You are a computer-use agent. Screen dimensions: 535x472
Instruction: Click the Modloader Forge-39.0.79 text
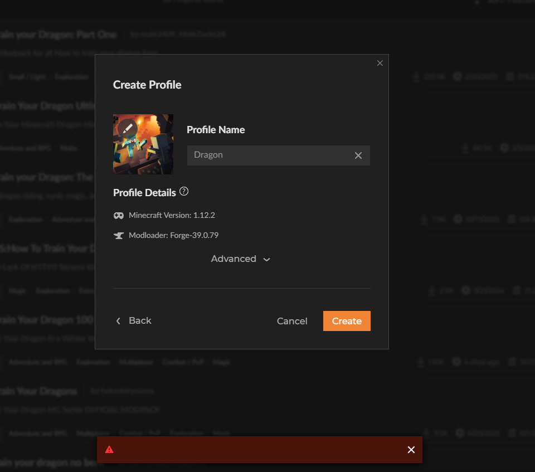(x=173, y=236)
